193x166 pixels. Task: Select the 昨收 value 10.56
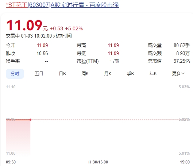coord(42,53)
